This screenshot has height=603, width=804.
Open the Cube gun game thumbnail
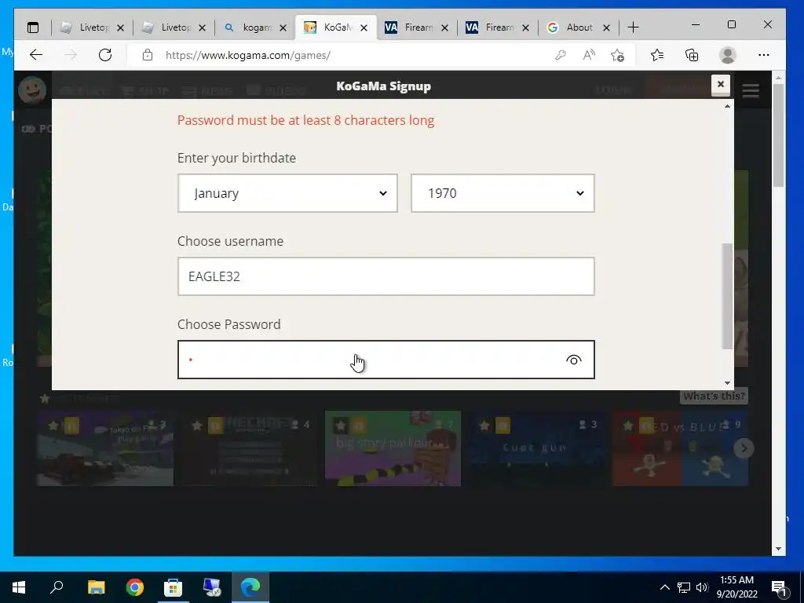(536, 448)
